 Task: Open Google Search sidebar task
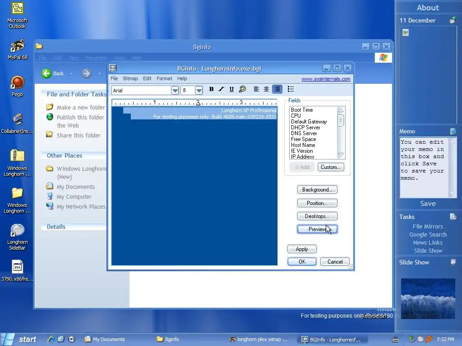(428, 234)
